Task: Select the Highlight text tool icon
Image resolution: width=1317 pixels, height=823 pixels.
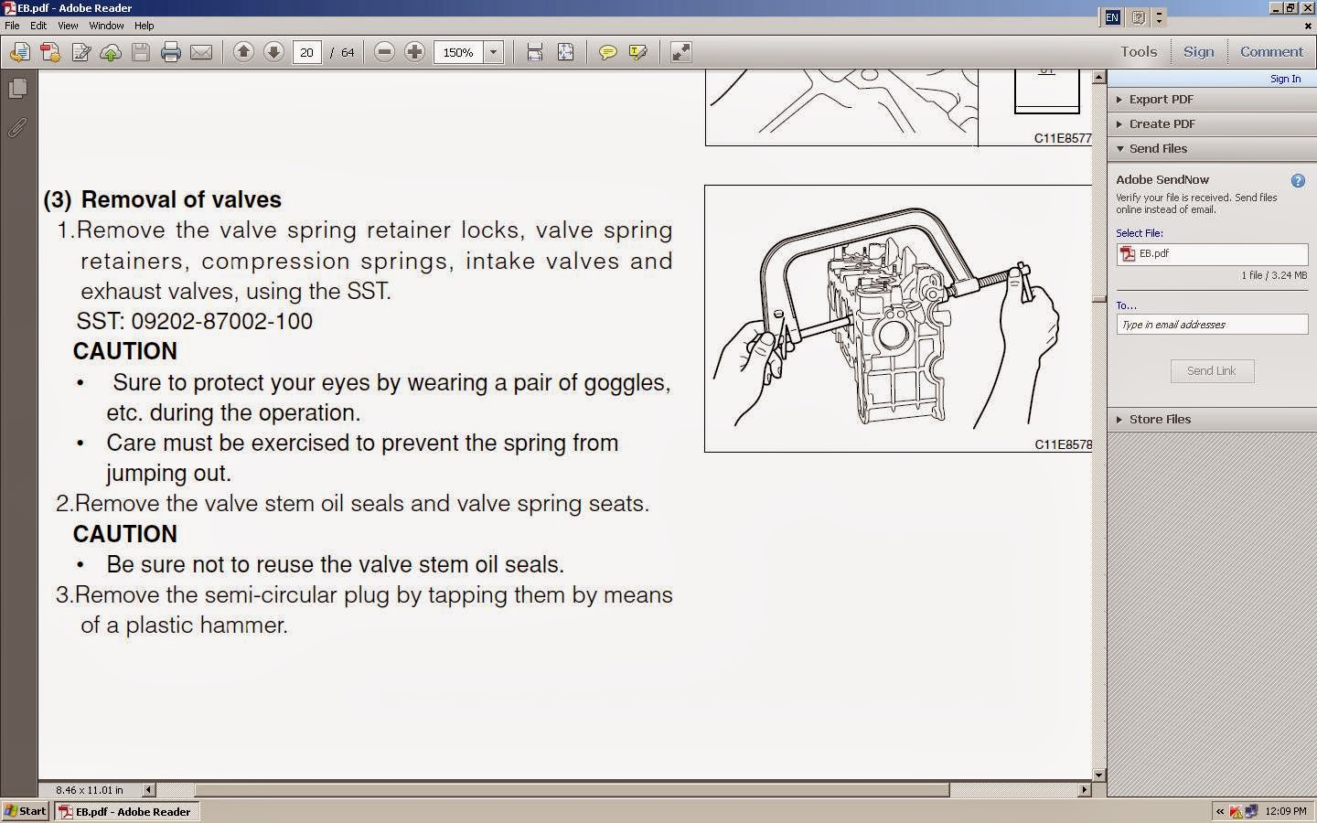Action: click(637, 52)
